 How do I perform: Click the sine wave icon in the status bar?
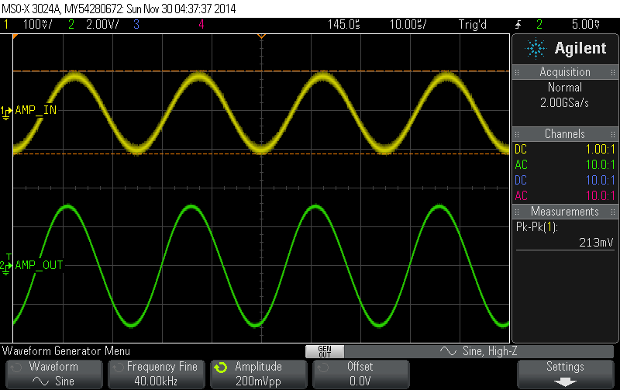448,350
